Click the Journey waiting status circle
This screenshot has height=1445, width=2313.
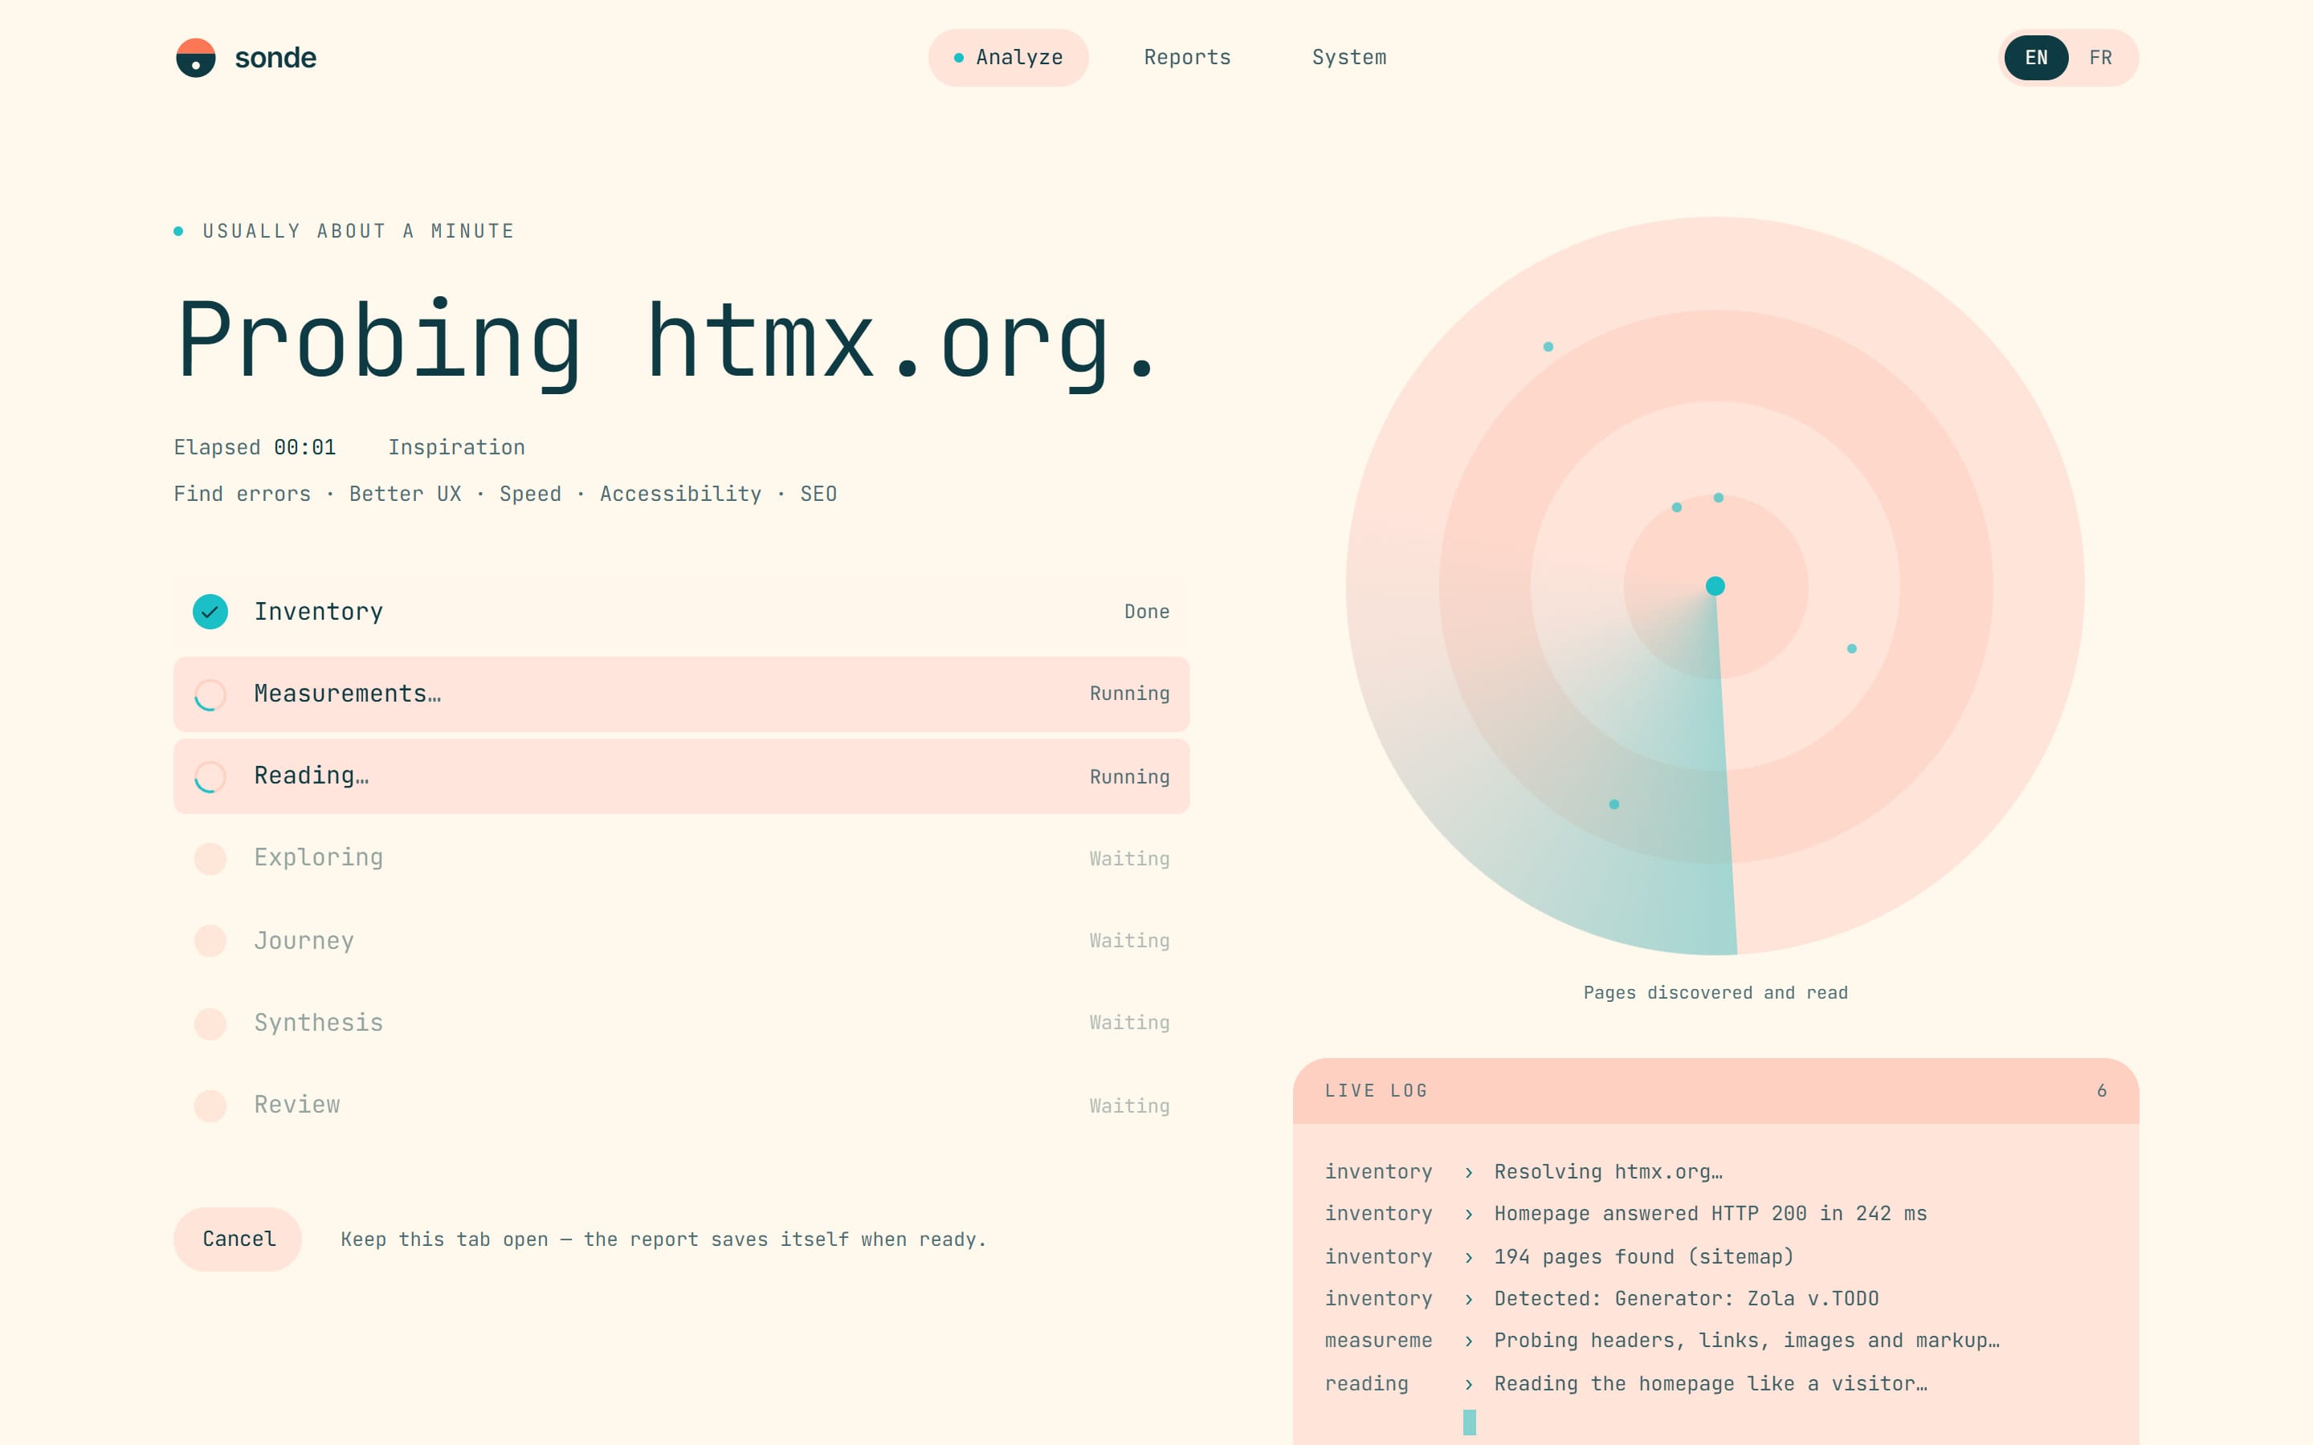pyautogui.click(x=210, y=940)
